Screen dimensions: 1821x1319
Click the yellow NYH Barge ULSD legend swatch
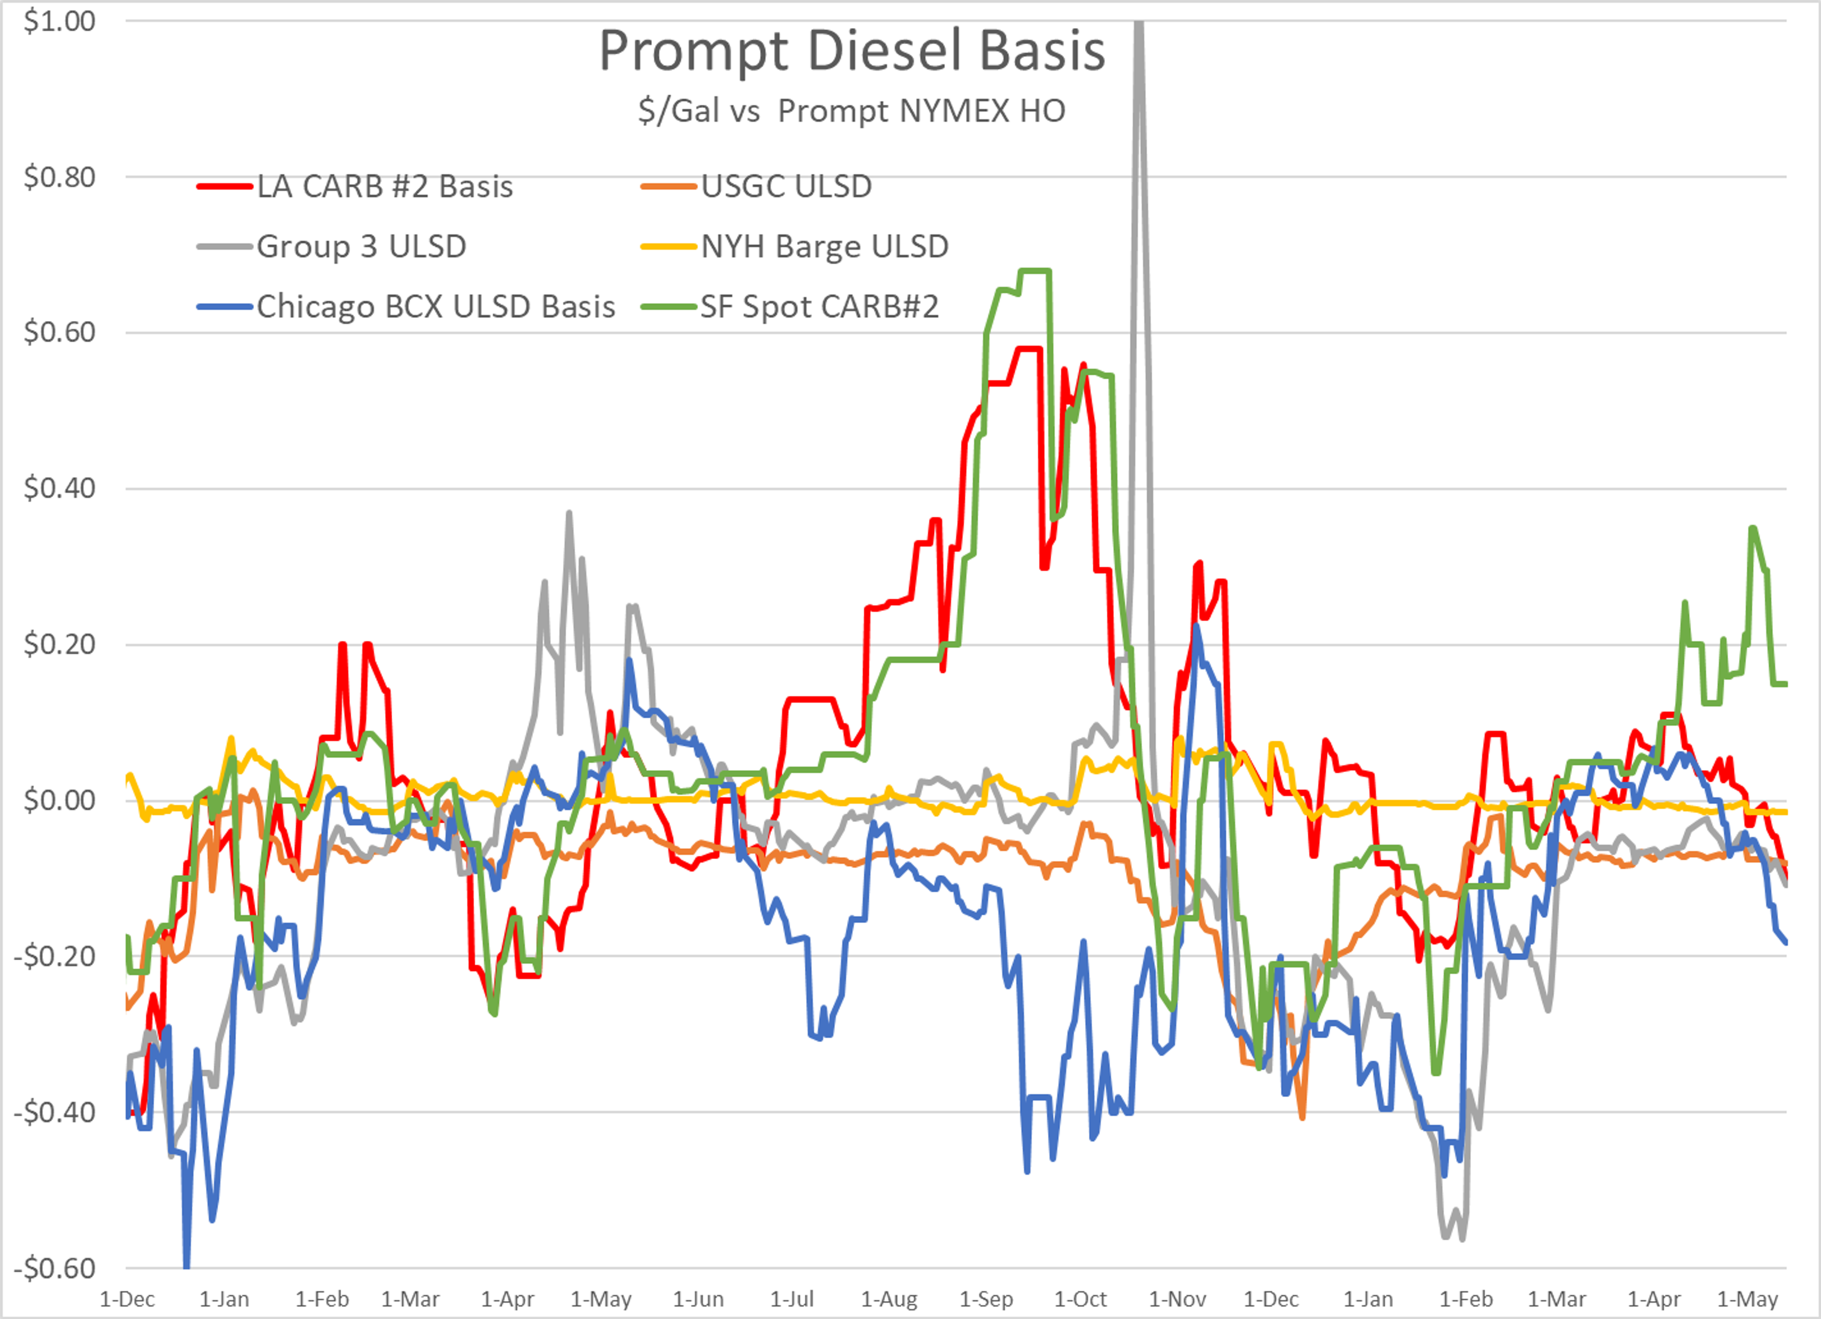pyautogui.click(x=668, y=247)
